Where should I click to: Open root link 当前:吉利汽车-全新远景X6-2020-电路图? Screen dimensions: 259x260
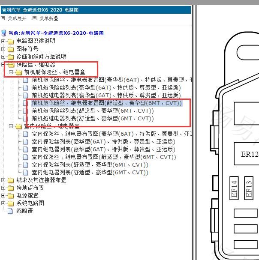(56, 33)
